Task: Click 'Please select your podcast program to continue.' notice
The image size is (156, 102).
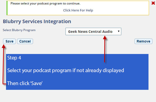Action: coord(45,3)
